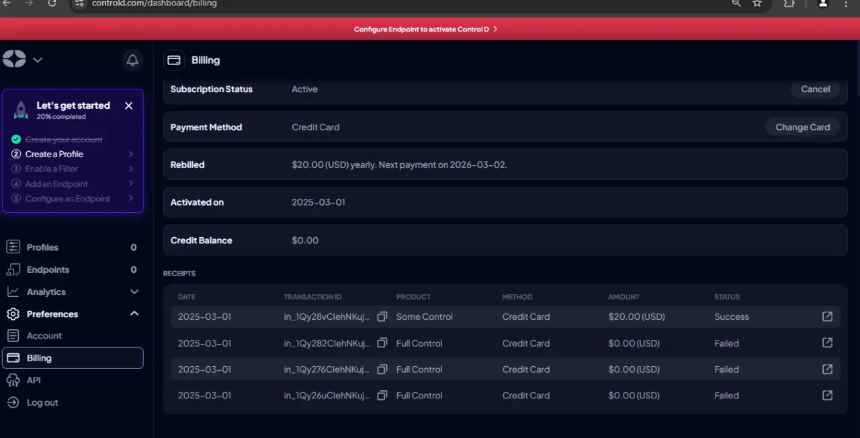Open the browser profile icon

pyautogui.click(x=823, y=3)
